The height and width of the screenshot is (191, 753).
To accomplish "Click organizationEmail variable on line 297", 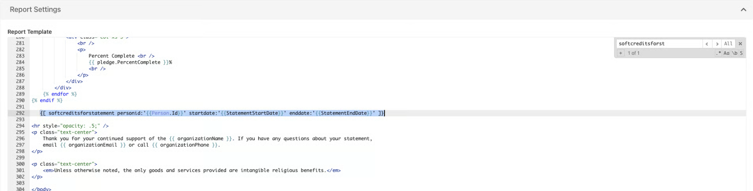I will click(x=92, y=145).
